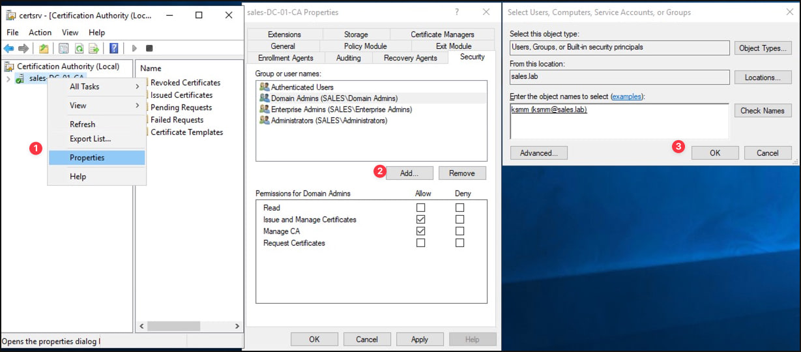Image resolution: width=801 pixels, height=352 pixels.
Task: Switch to the Exit Module tab
Action: point(454,46)
